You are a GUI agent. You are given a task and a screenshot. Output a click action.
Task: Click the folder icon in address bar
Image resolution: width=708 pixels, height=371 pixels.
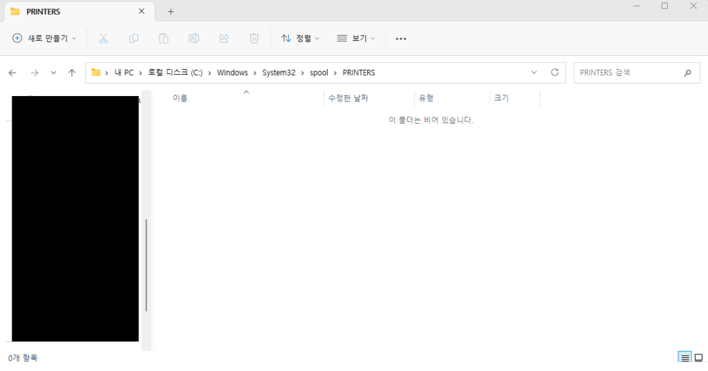click(x=95, y=73)
